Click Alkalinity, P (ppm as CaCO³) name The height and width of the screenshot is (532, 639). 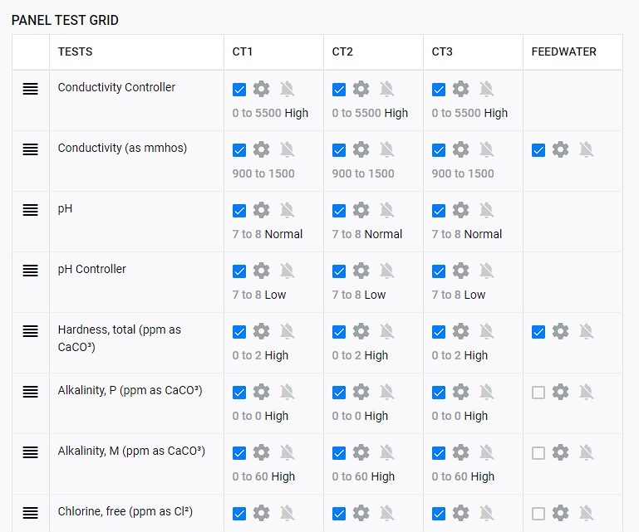[x=130, y=390]
